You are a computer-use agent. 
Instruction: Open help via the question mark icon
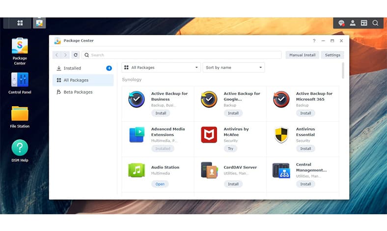point(314,41)
